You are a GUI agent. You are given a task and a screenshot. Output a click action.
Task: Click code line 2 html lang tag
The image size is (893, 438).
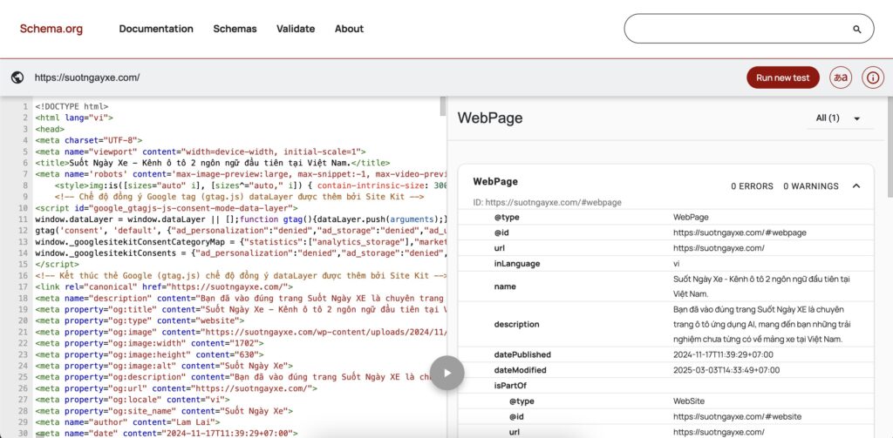74,118
